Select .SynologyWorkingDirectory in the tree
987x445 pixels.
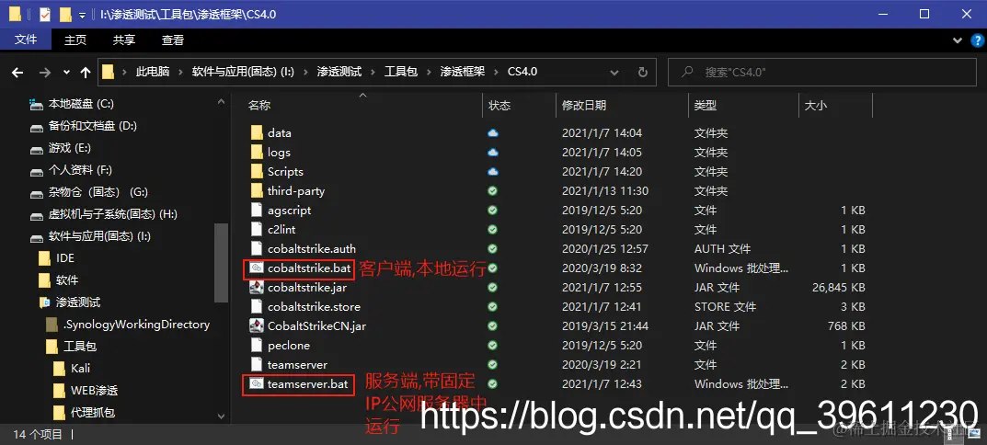coord(136,325)
